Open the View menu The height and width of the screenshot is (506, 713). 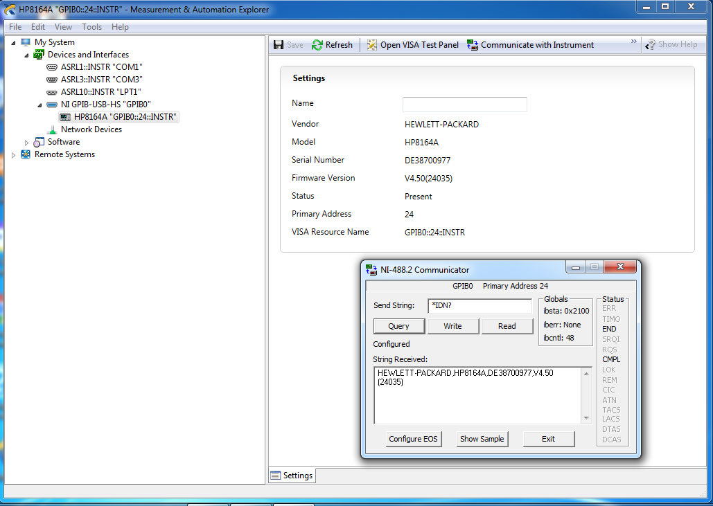[x=63, y=27]
